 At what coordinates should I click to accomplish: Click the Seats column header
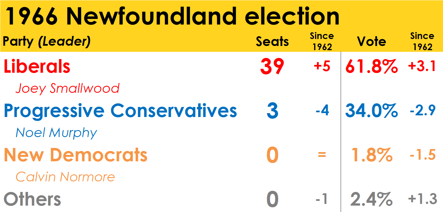272,42
